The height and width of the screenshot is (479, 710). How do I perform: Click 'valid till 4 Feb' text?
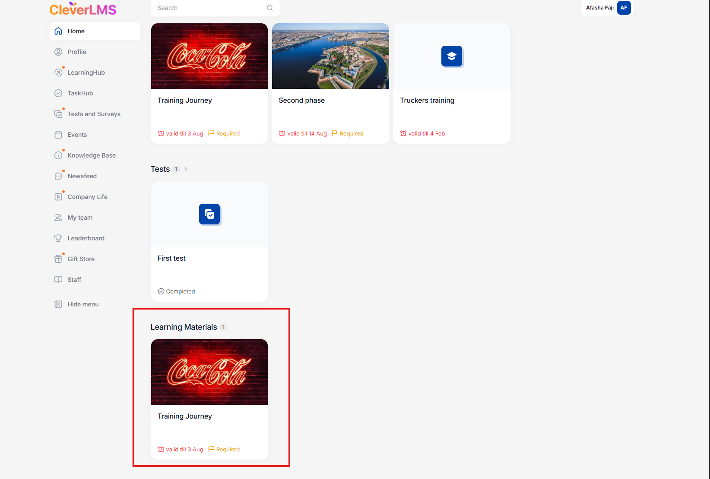pos(427,133)
